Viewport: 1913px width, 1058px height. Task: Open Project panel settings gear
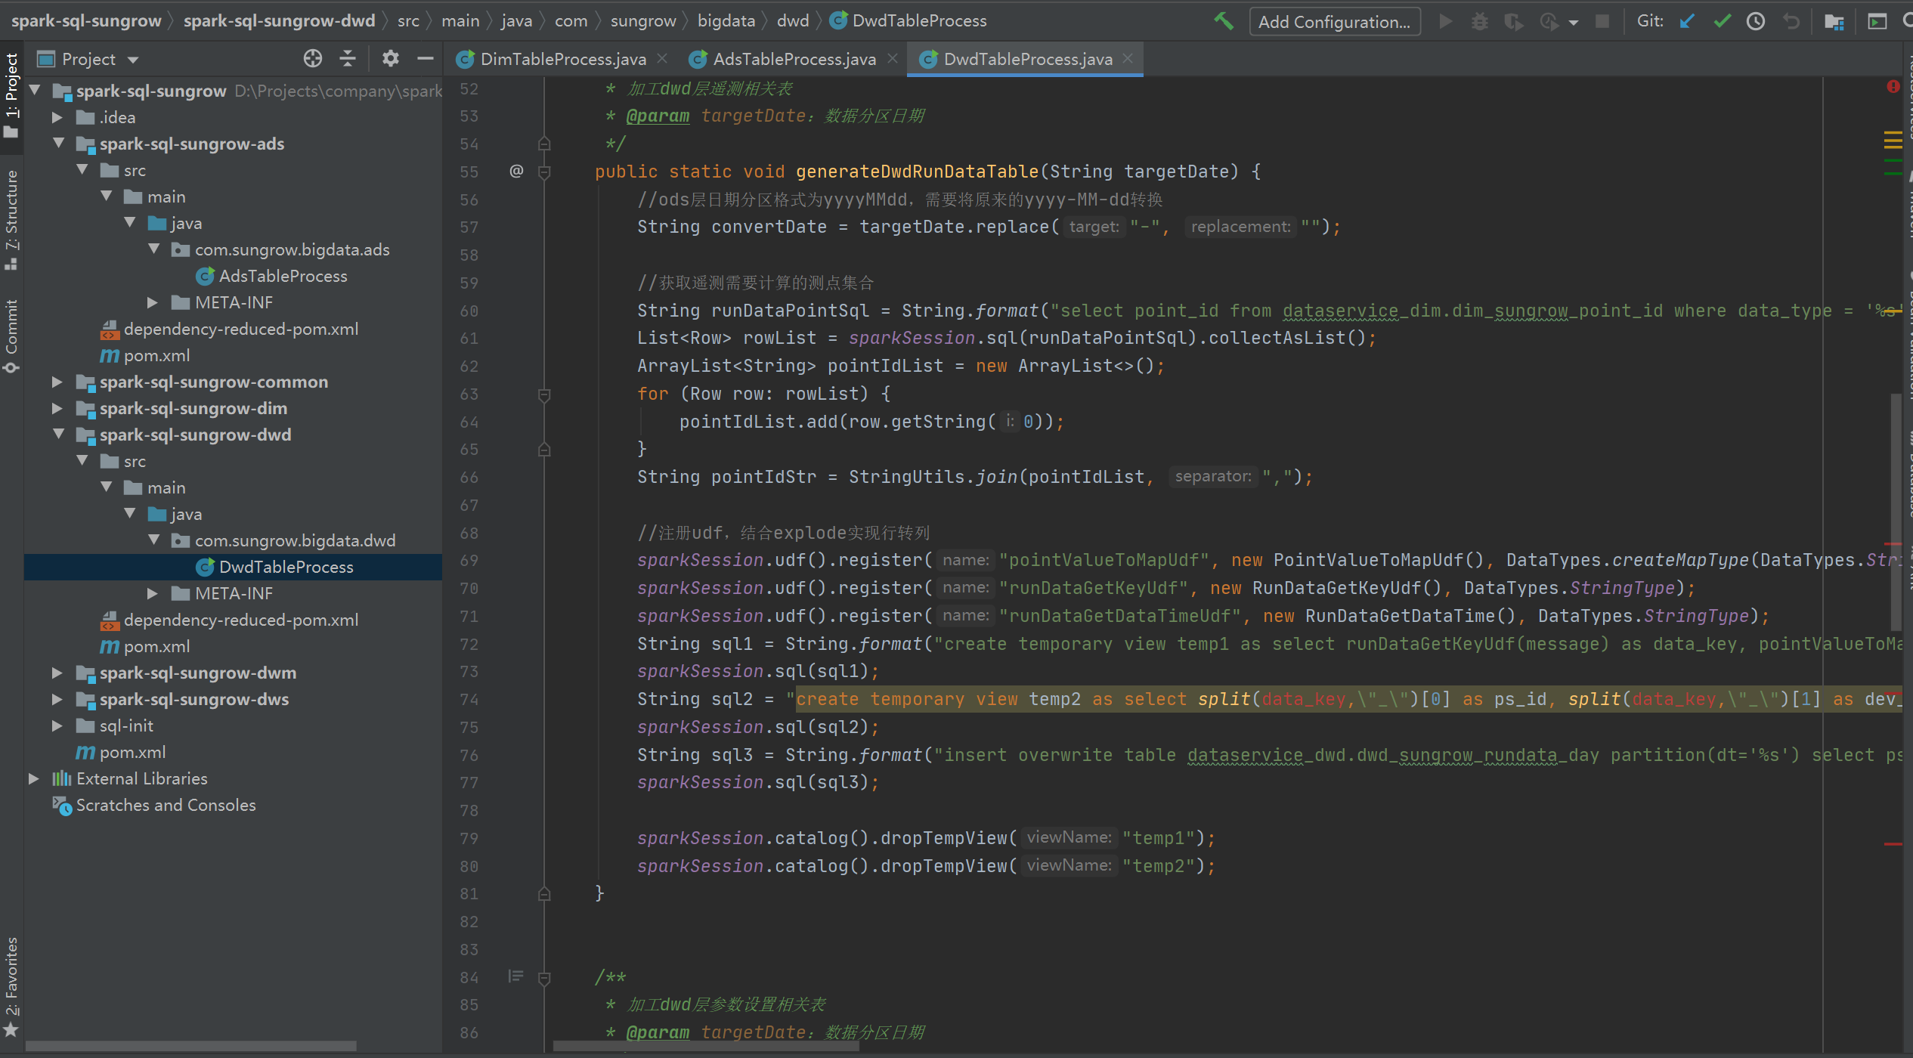pyautogui.click(x=390, y=58)
